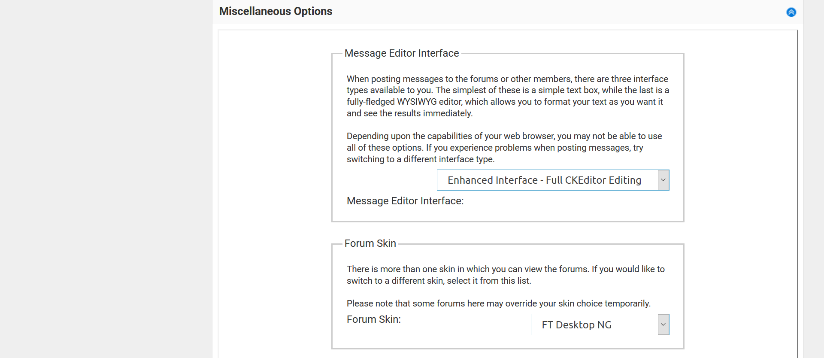Click the Forum Skin group legend
The image size is (824, 358).
pyautogui.click(x=370, y=243)
